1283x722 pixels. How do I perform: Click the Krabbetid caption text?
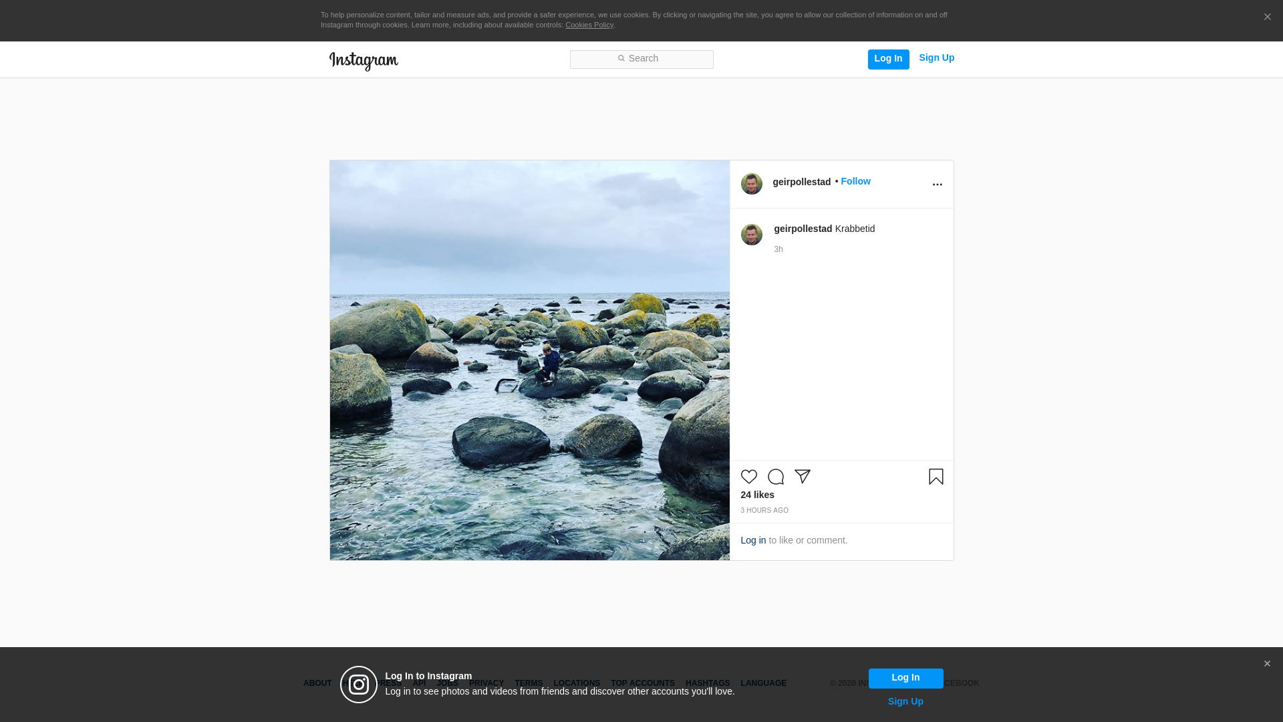tap(854, 229)
